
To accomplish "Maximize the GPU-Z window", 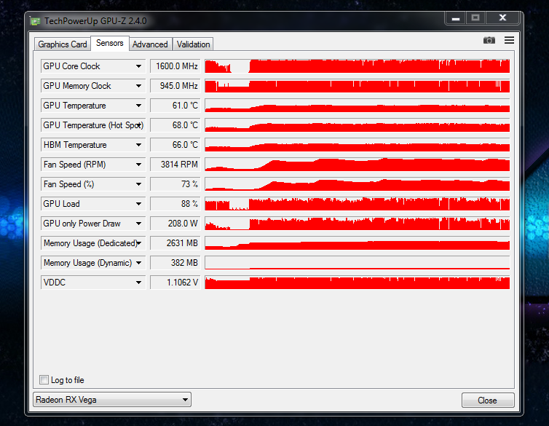I will [x=475, y=18].
